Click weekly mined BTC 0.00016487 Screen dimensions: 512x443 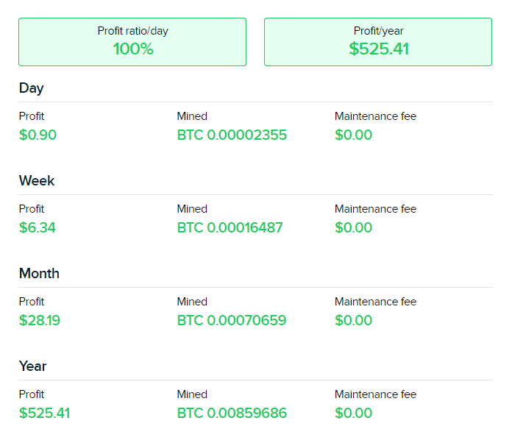[x=230, y=227]
